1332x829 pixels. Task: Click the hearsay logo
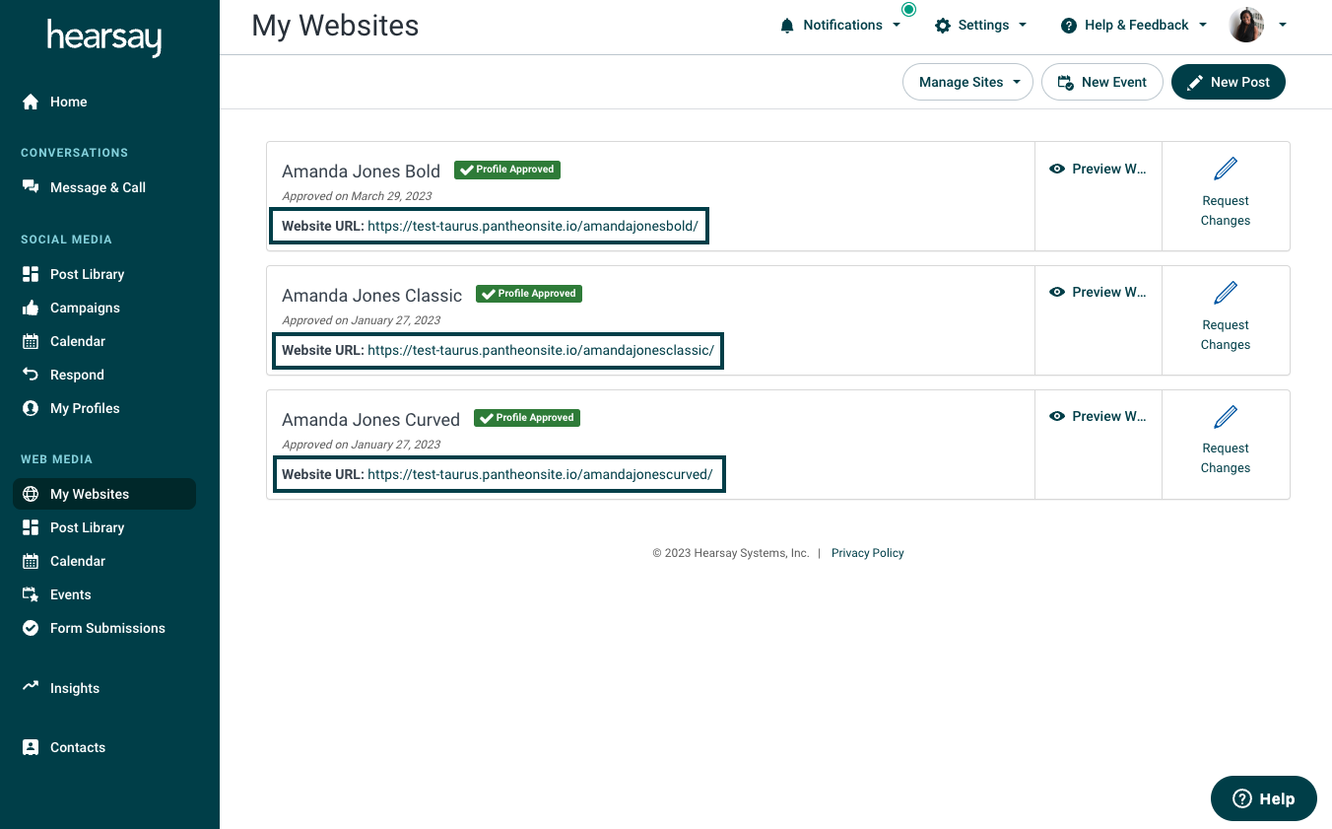coord(103,37)
